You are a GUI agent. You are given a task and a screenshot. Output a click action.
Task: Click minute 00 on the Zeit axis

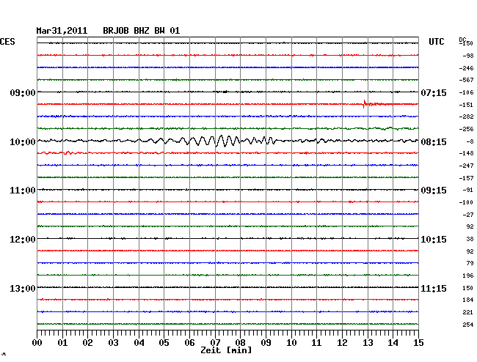tap(37, 343)
